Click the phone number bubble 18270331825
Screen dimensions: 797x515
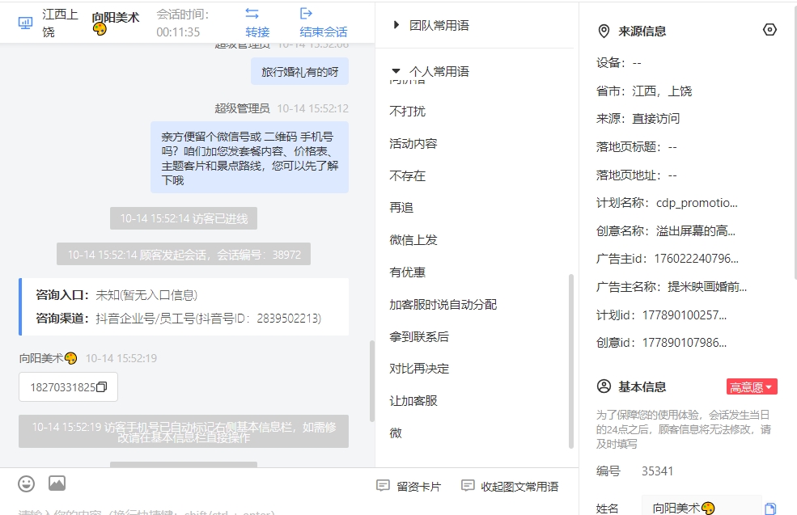click(68, 387)
